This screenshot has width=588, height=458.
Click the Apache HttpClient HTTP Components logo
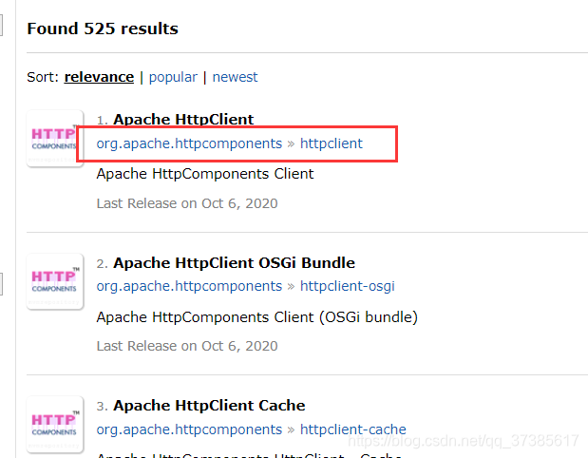[x=55, y=139]
